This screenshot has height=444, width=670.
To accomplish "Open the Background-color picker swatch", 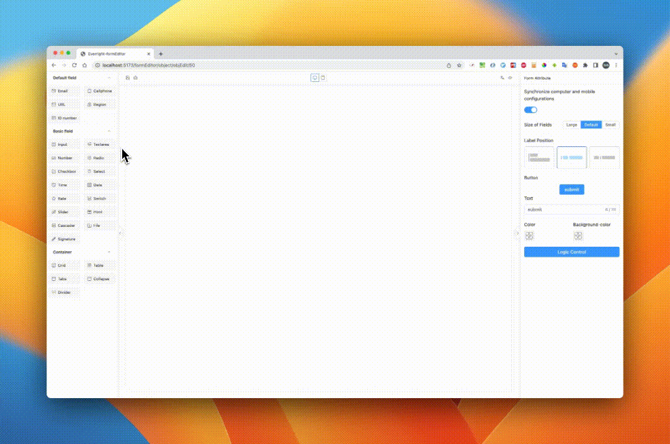I will click(x=578, y=236).
